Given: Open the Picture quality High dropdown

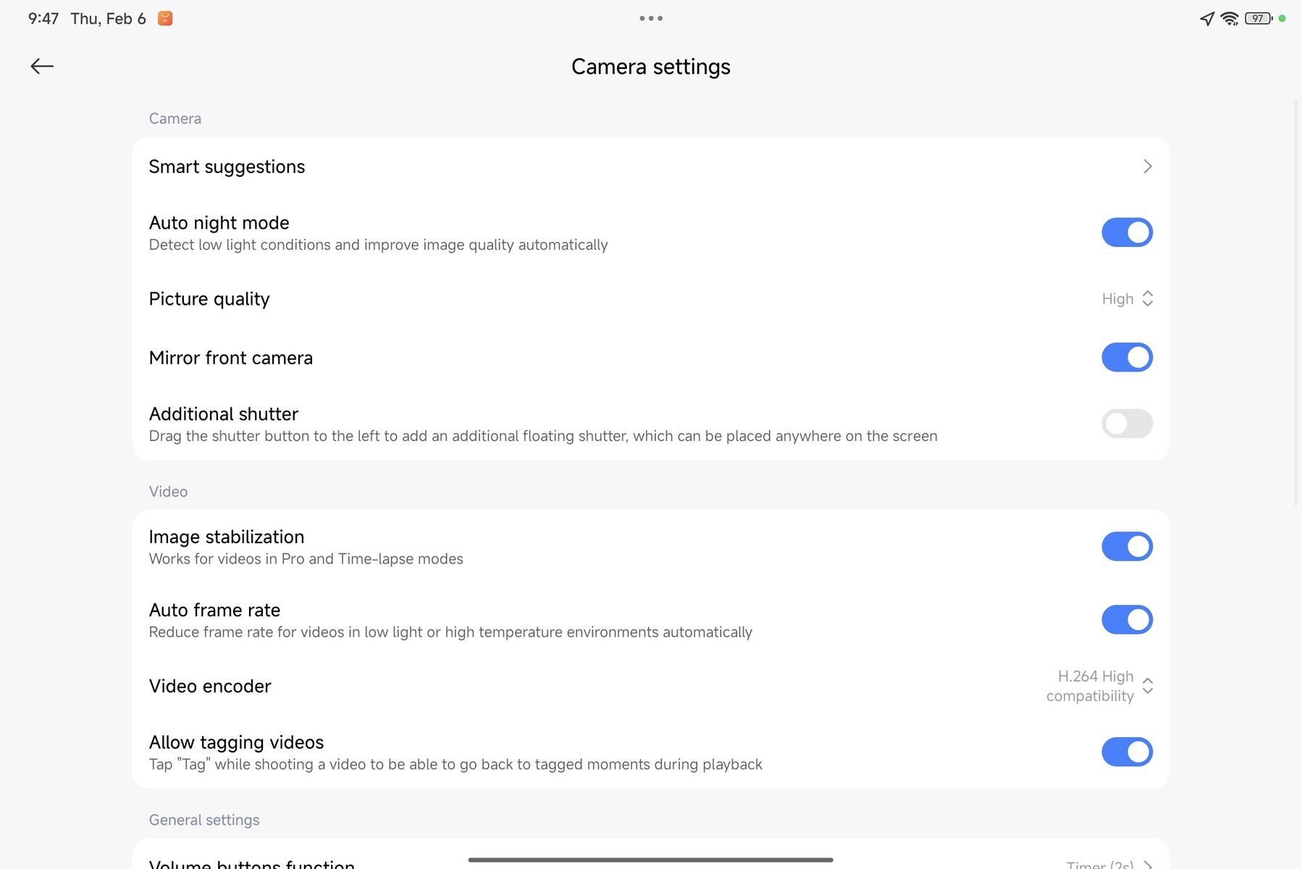Looking at the screenshot, I should [1127, 298].
